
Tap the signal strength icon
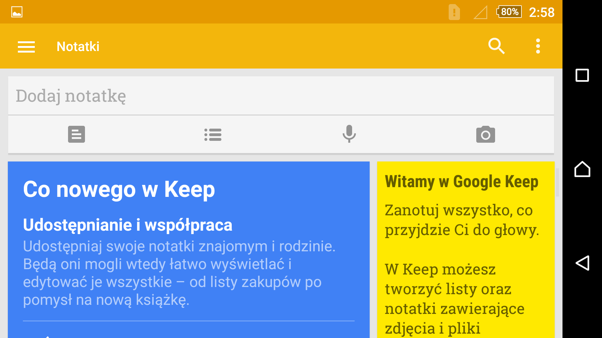[480, 13]
